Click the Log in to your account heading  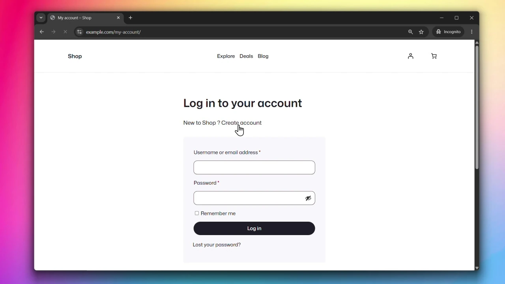[243, 103]
